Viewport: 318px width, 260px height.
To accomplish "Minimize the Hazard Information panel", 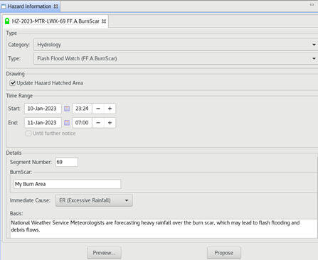I will tap(312, 4).
